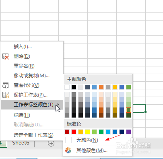
Task: Click the selected cell with green border
Action: [139, 108]
